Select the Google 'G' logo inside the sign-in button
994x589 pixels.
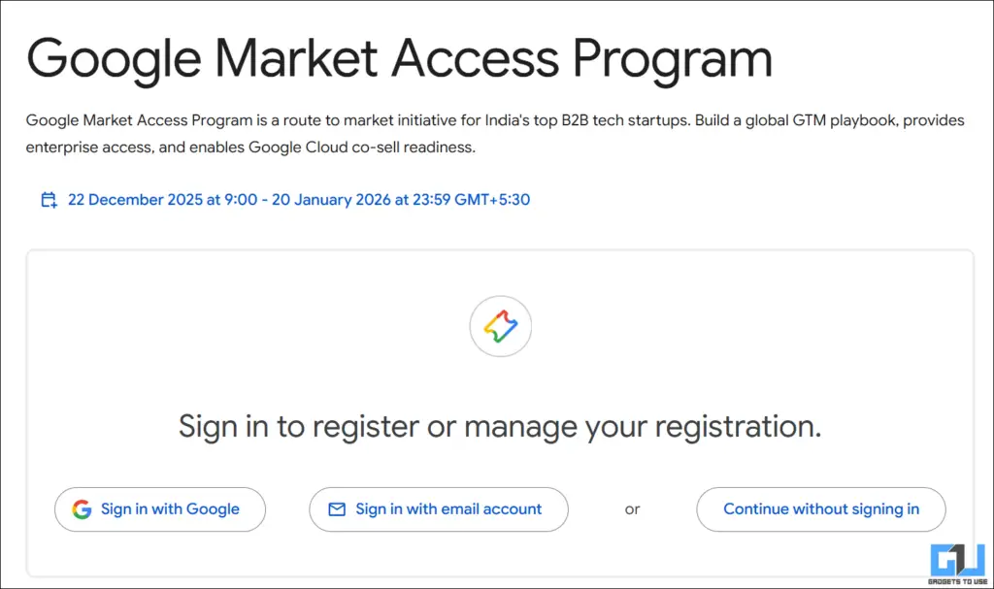(82, 508)
